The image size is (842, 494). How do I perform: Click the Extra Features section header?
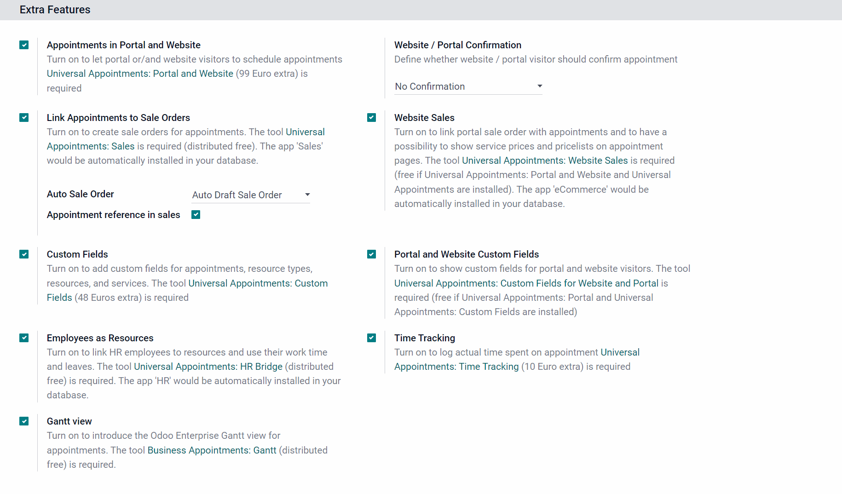pyautogui.click(x=55, y=10)
